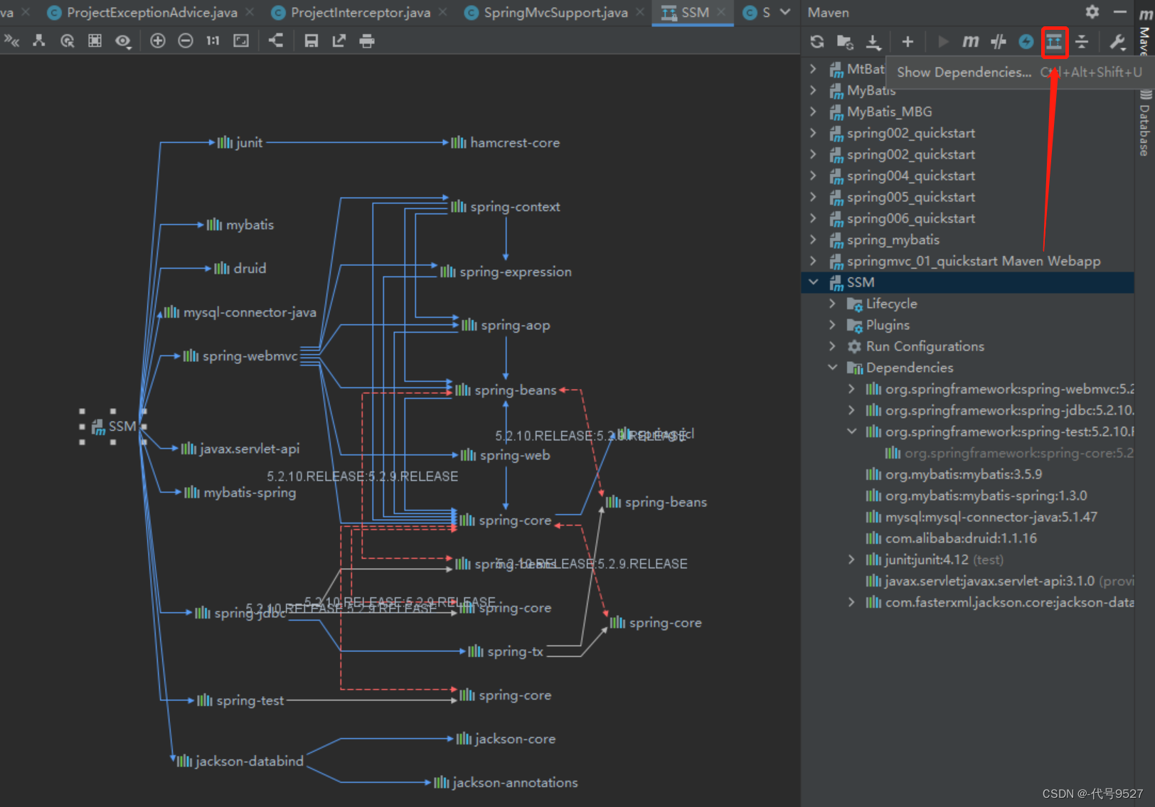The image size is (1155, 807).
Task: Collapse the Dependencies node
Action: pyautogui.click(x=833, y=368)
